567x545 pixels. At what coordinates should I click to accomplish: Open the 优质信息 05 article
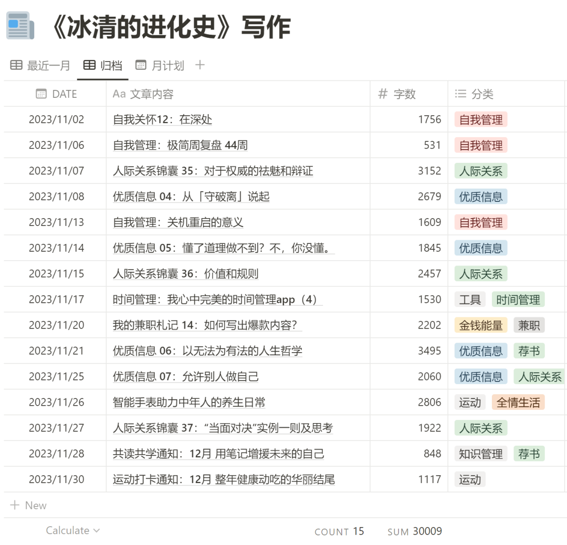[224, 248]
